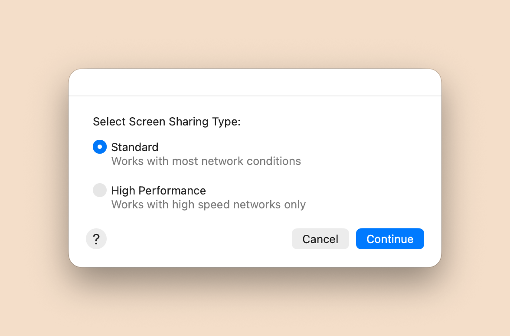Click the round '?' icon beside Cancel
The image size is (510, 336).
[x=96, y=239]
